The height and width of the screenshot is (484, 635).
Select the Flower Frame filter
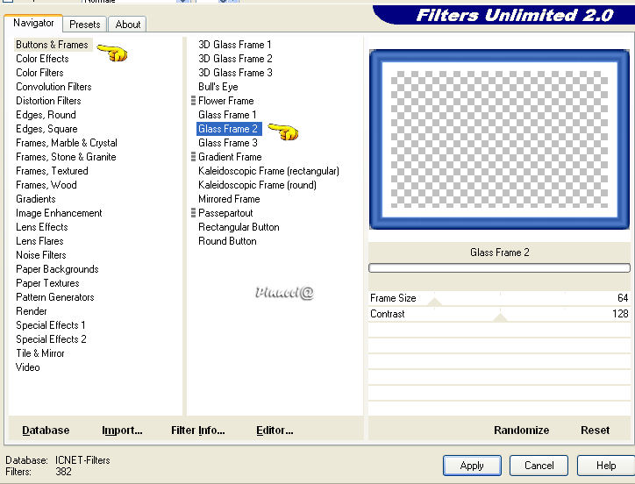point(226,101)
